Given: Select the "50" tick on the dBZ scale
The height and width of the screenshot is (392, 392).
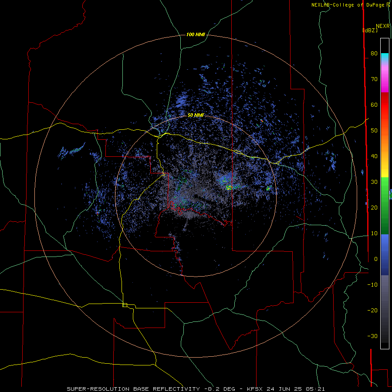Looking at the screenshot, I should coord(374,131).
